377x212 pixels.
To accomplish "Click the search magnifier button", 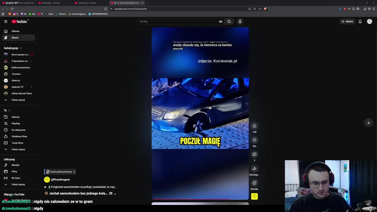I will pyautogui.click(x=229, y=21).
